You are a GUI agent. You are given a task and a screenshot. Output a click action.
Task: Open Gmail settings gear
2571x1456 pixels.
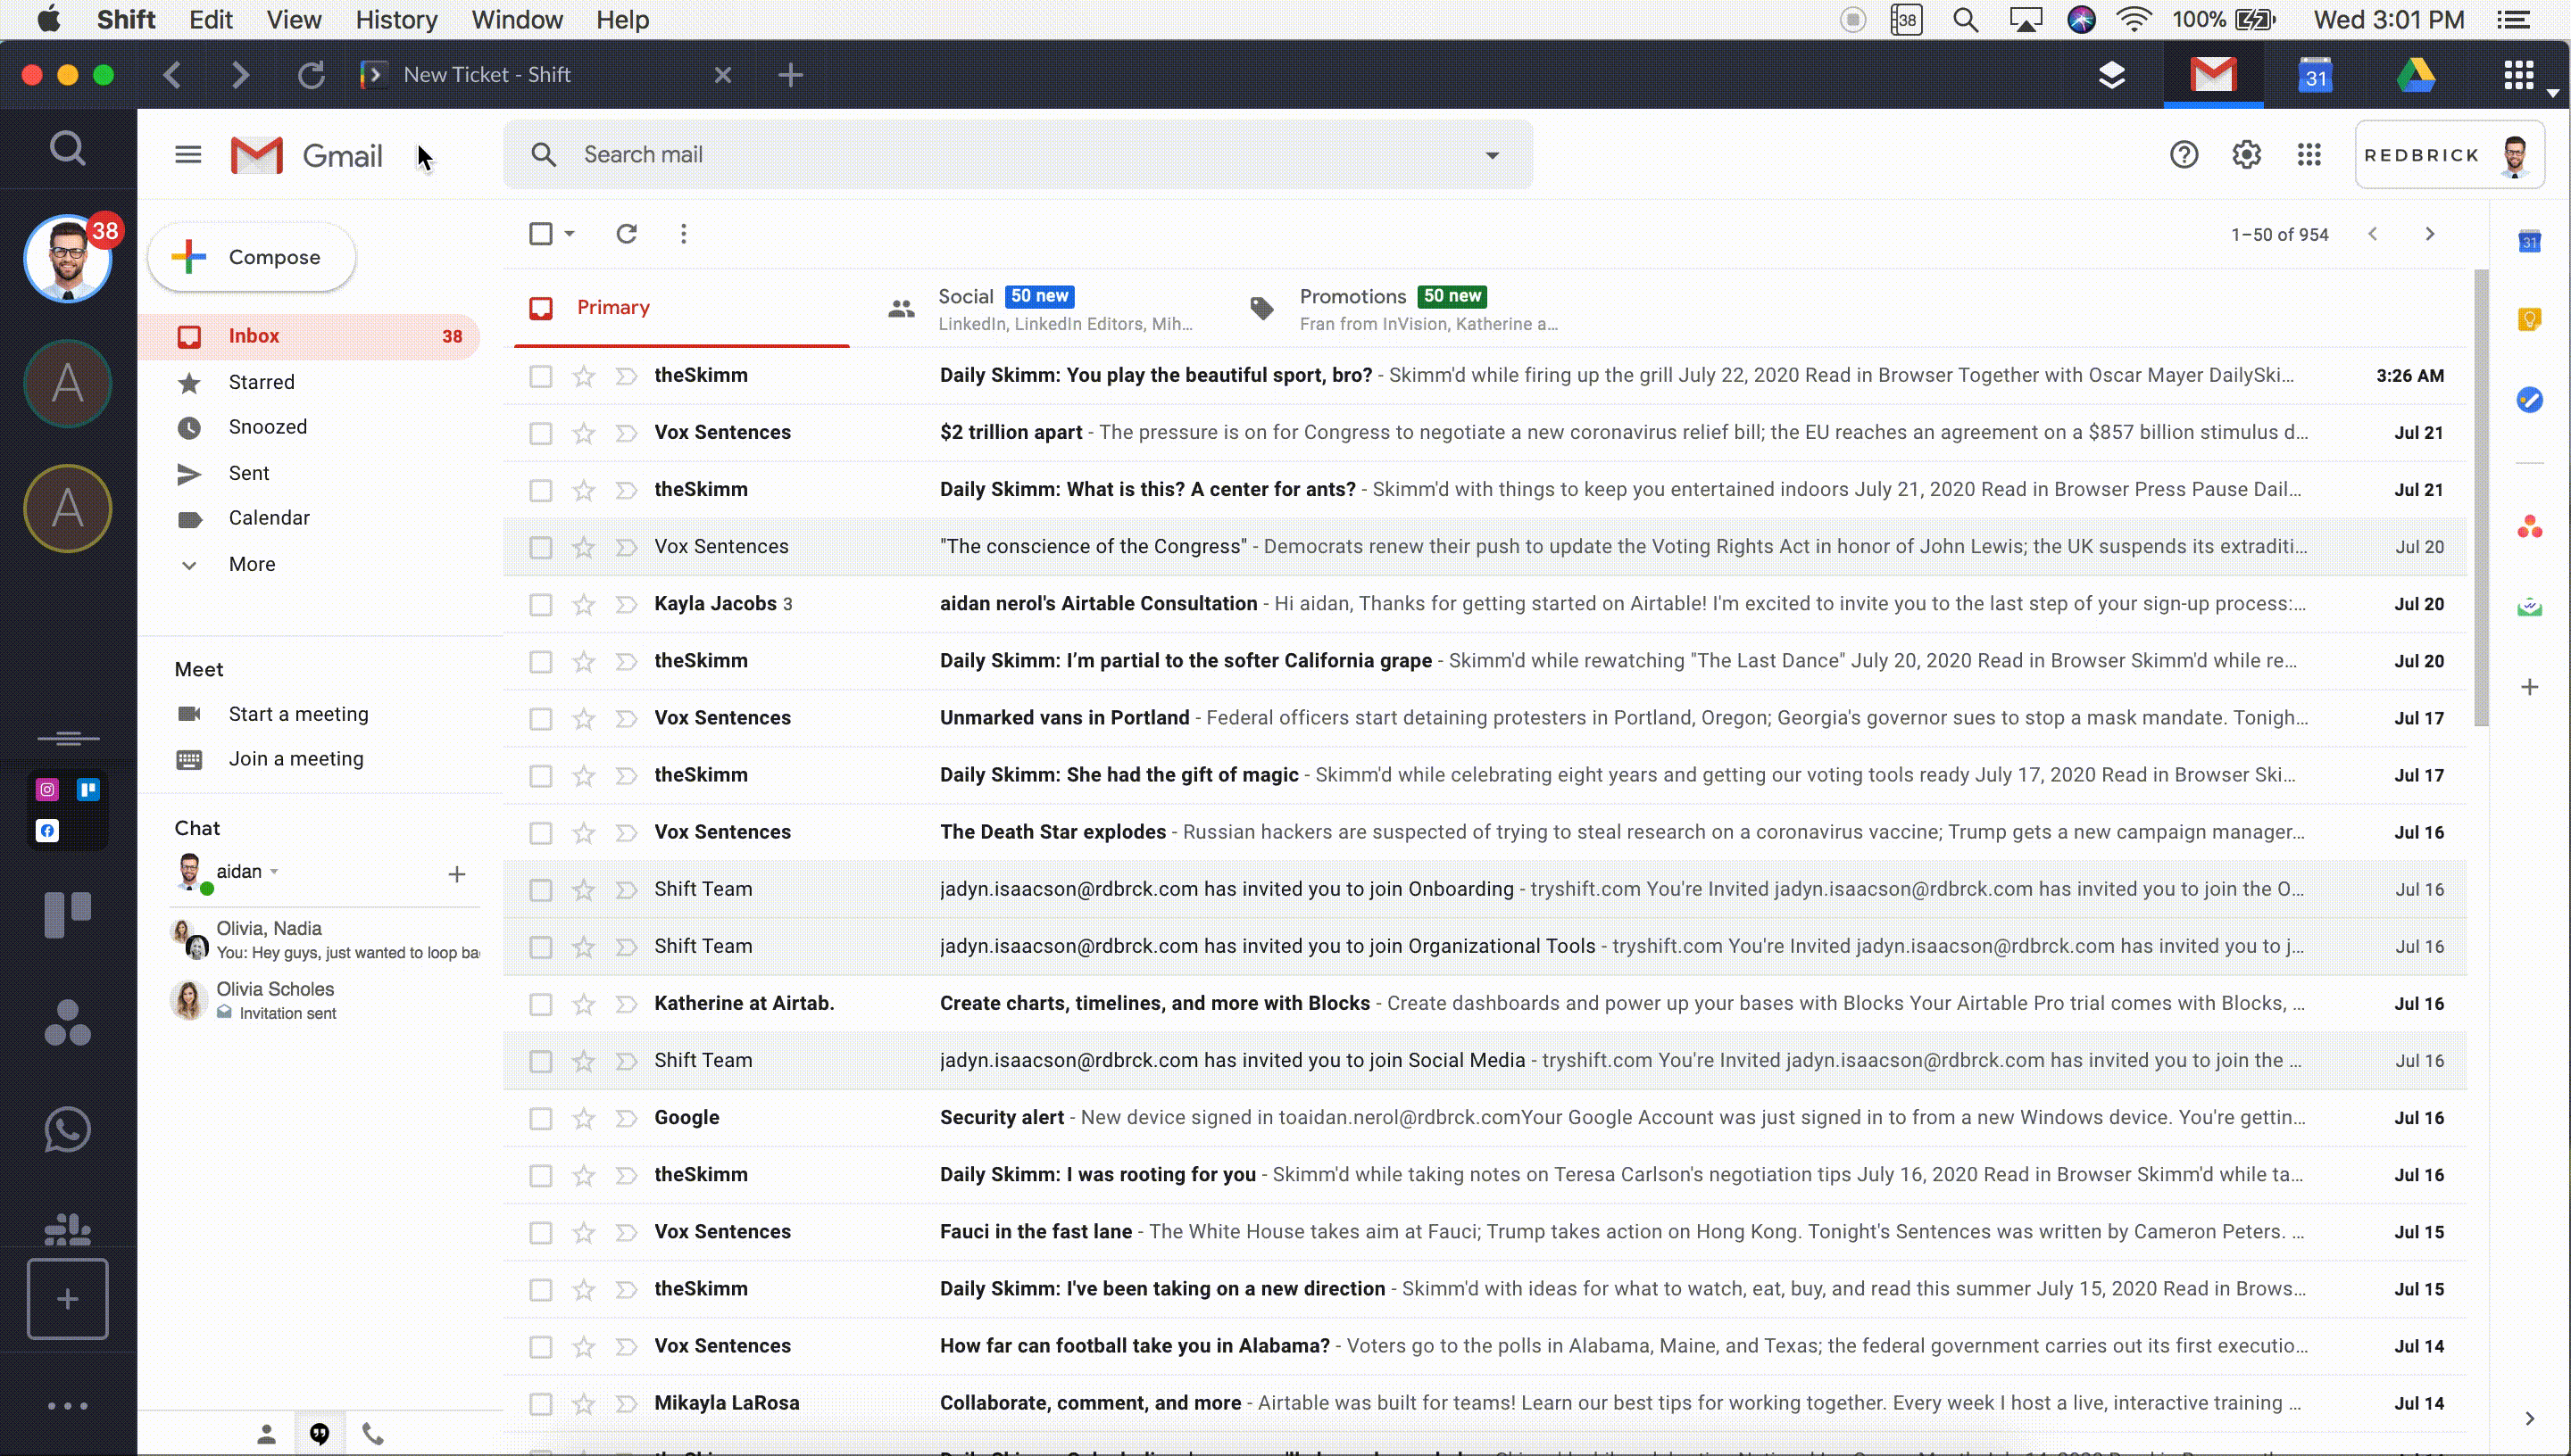tap(2246, 155)
